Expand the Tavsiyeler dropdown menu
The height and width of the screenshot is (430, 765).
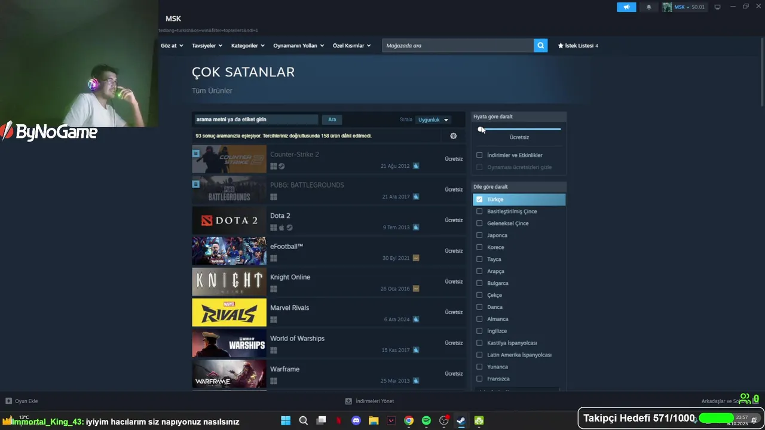point(207,45)
